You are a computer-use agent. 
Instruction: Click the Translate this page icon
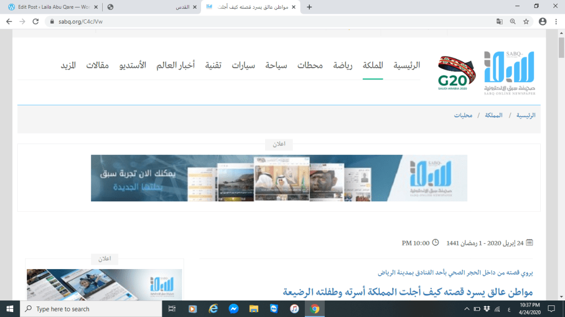coord(499,22)
